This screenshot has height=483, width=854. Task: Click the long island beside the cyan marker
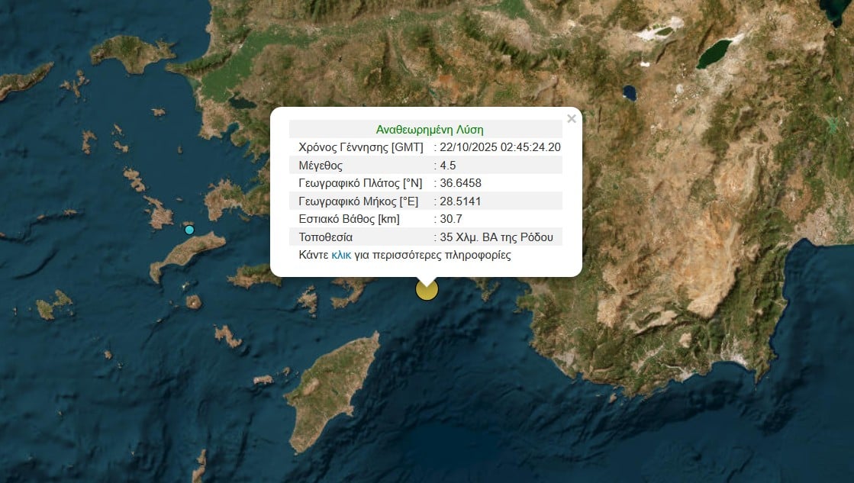tap(187, 254)
